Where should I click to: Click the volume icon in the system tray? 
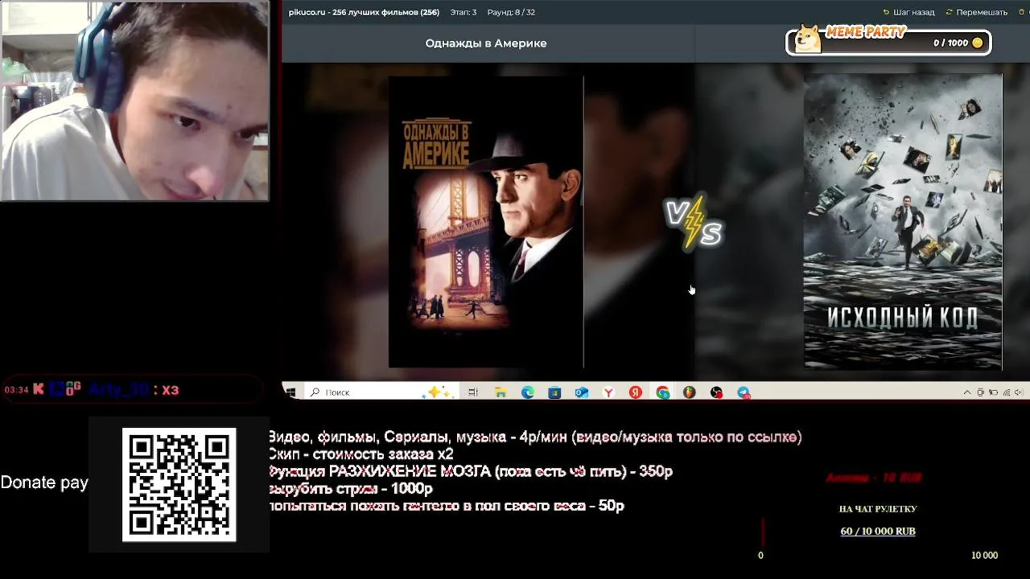pyautogui.click(x=1019, y=392)
